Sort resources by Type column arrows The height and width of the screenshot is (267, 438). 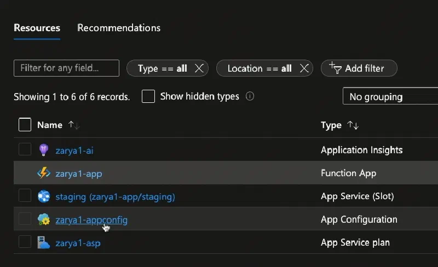click(x=353, y=125)
